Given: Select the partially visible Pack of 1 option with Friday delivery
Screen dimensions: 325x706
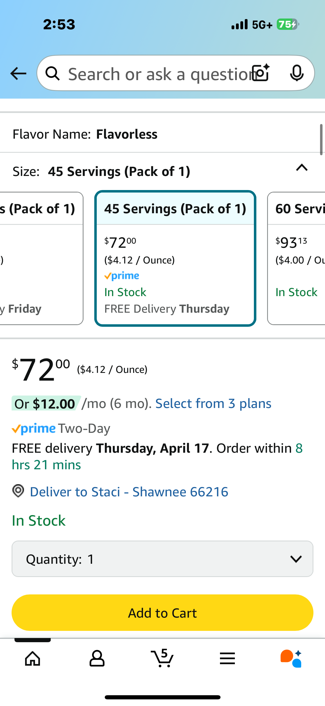Looking at the screenshot, I should pyautogui.click(x=41, y=258).
